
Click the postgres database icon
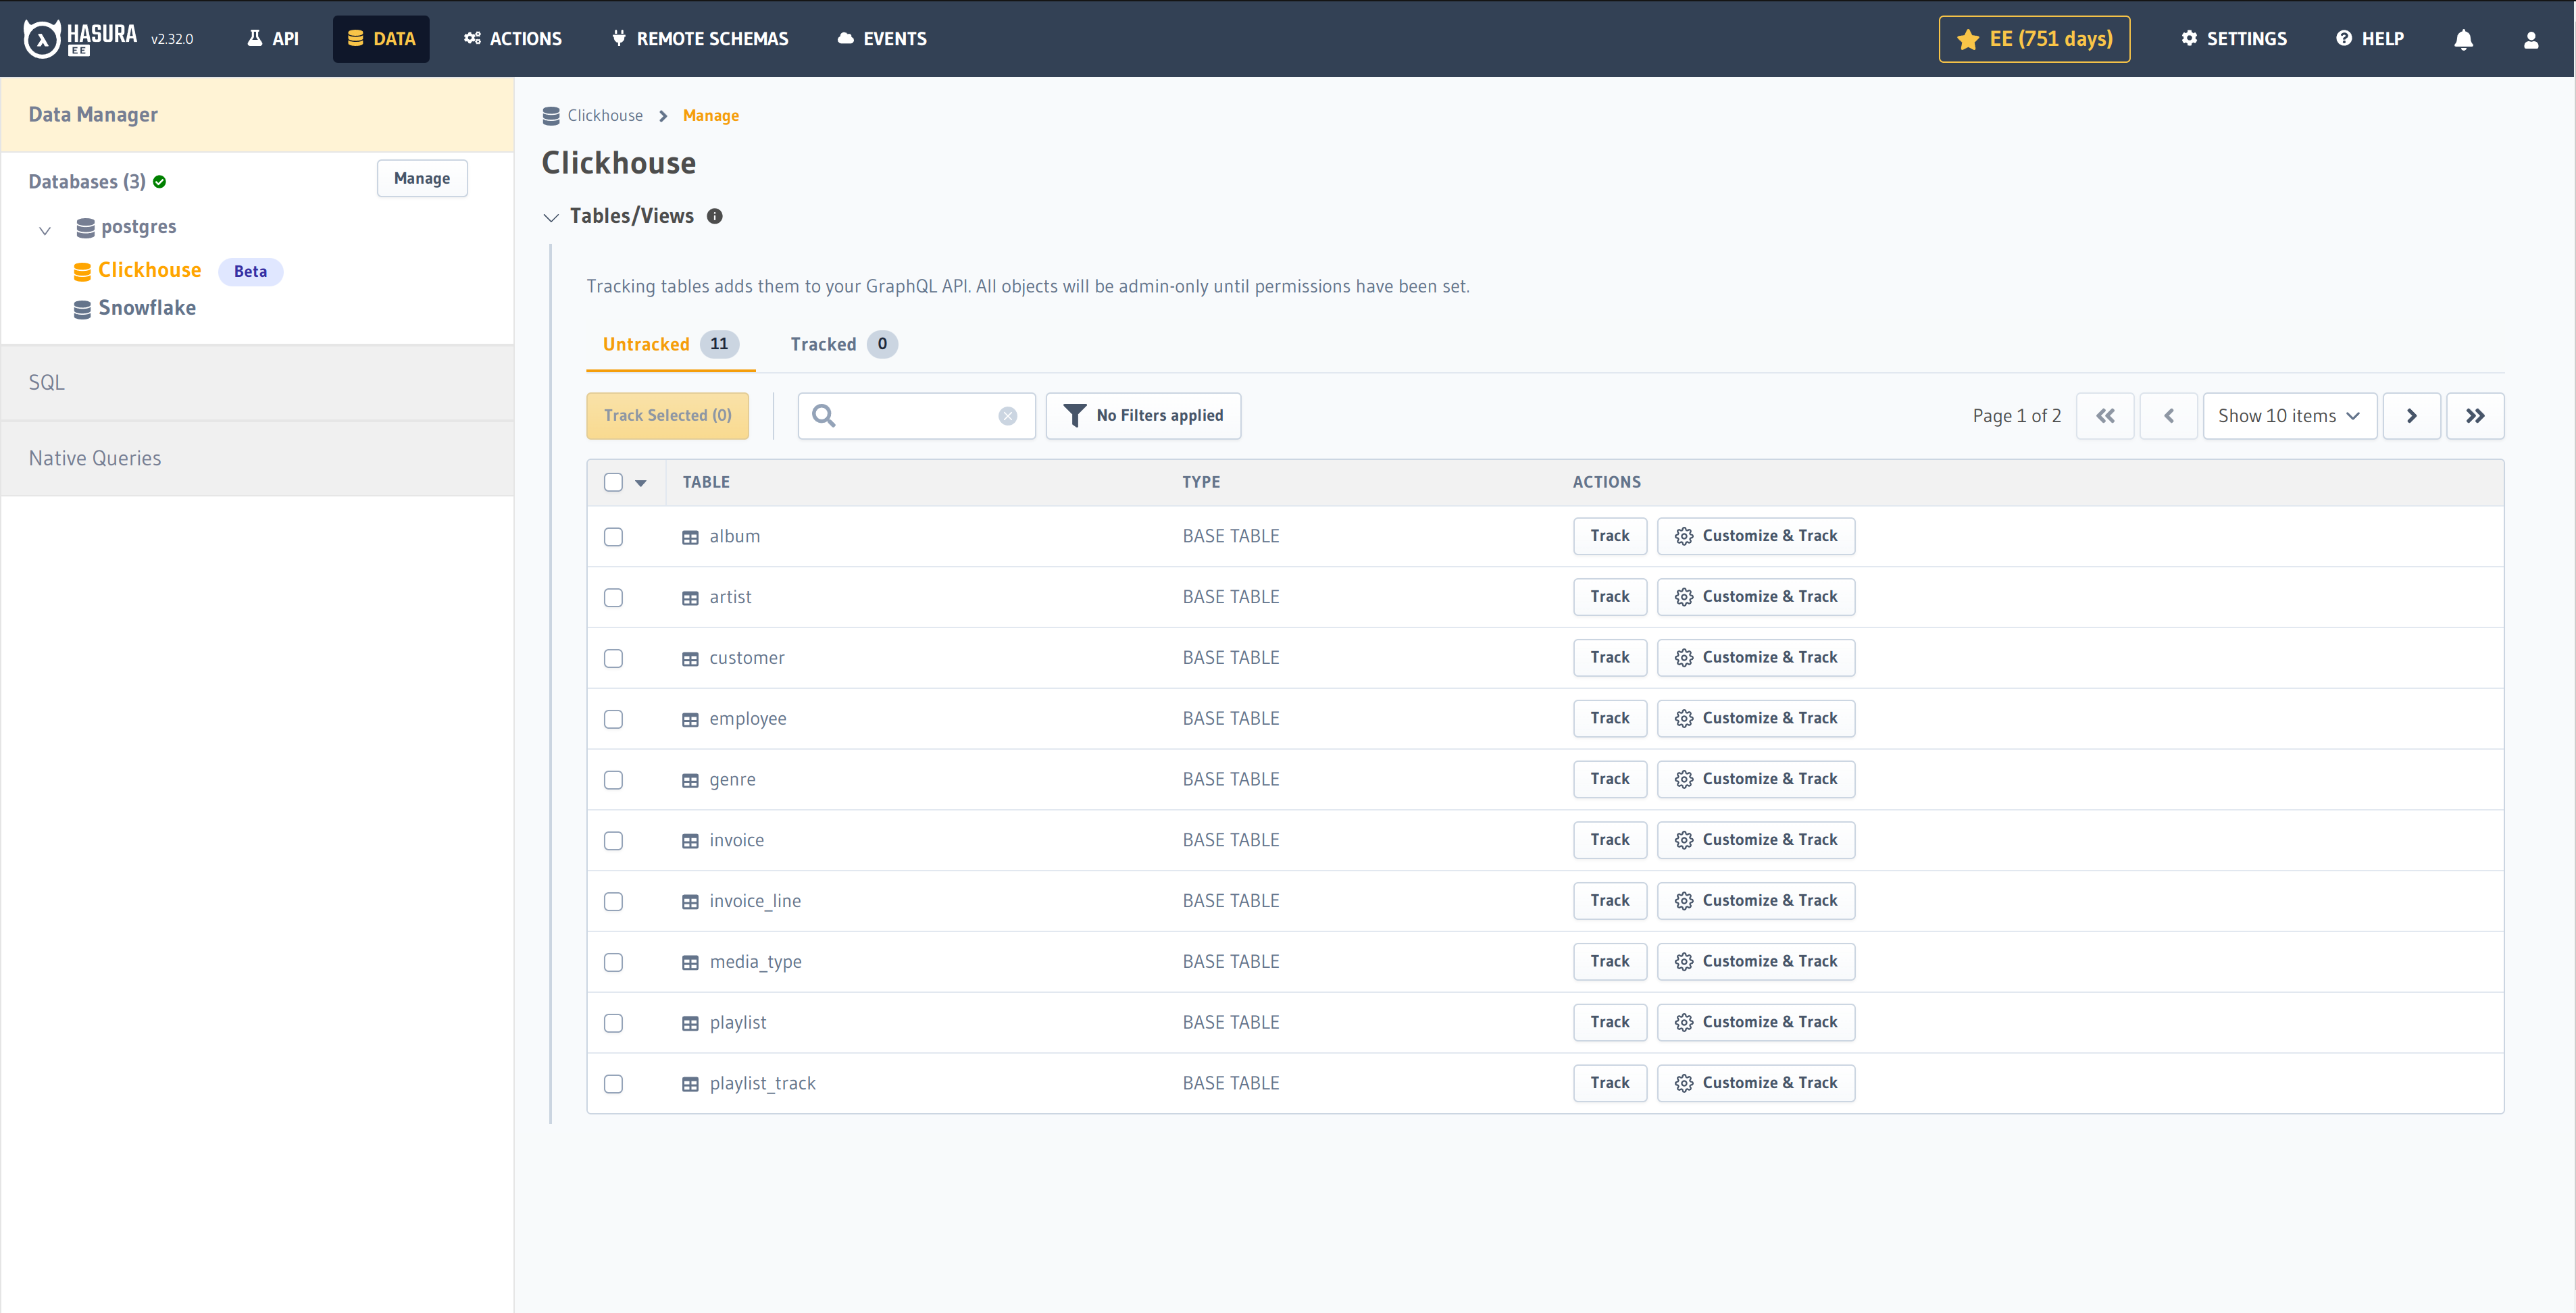pos(85,228)
